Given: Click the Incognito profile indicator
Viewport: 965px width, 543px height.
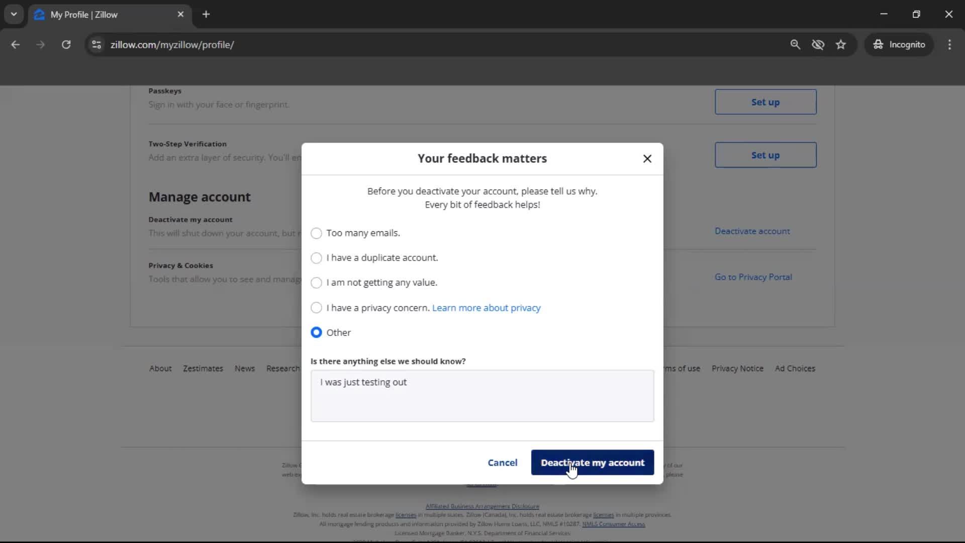Looking at the screenshot, I should [x=899, y=45].
